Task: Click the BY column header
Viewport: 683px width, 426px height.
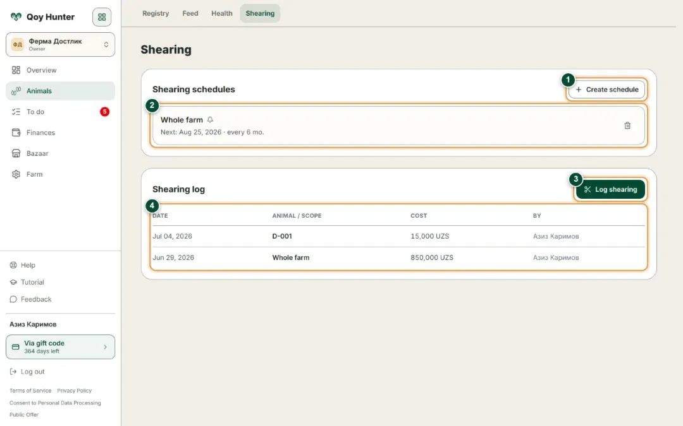Action: [x=537, y=216]
